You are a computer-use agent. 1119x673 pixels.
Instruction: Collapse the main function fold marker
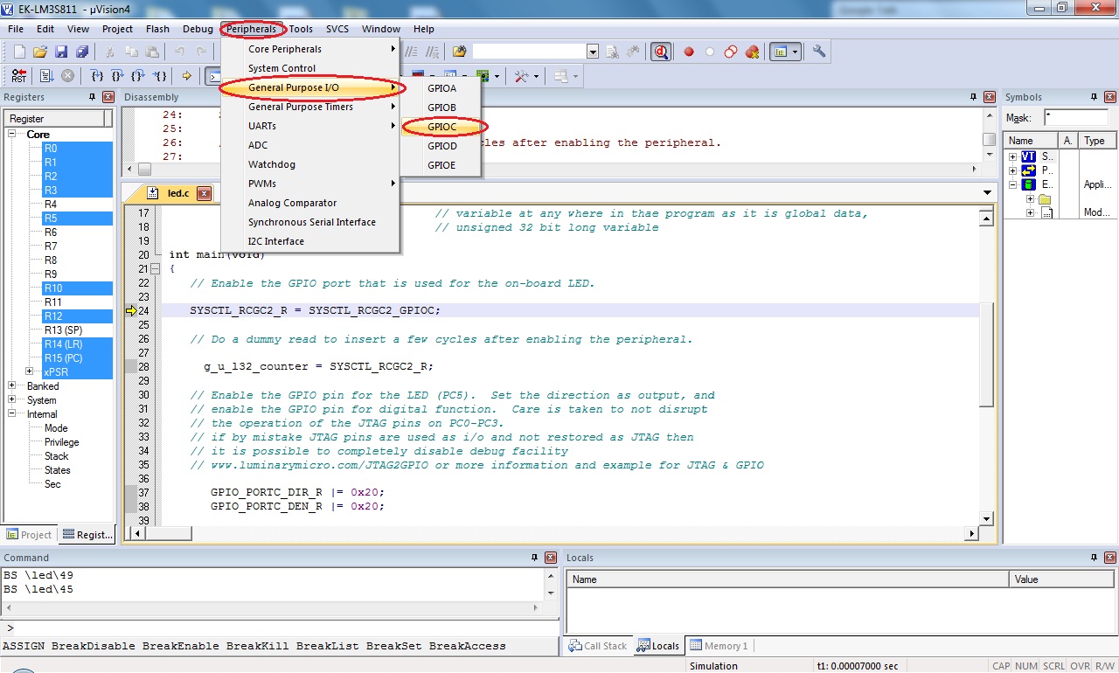coord(155,269)
